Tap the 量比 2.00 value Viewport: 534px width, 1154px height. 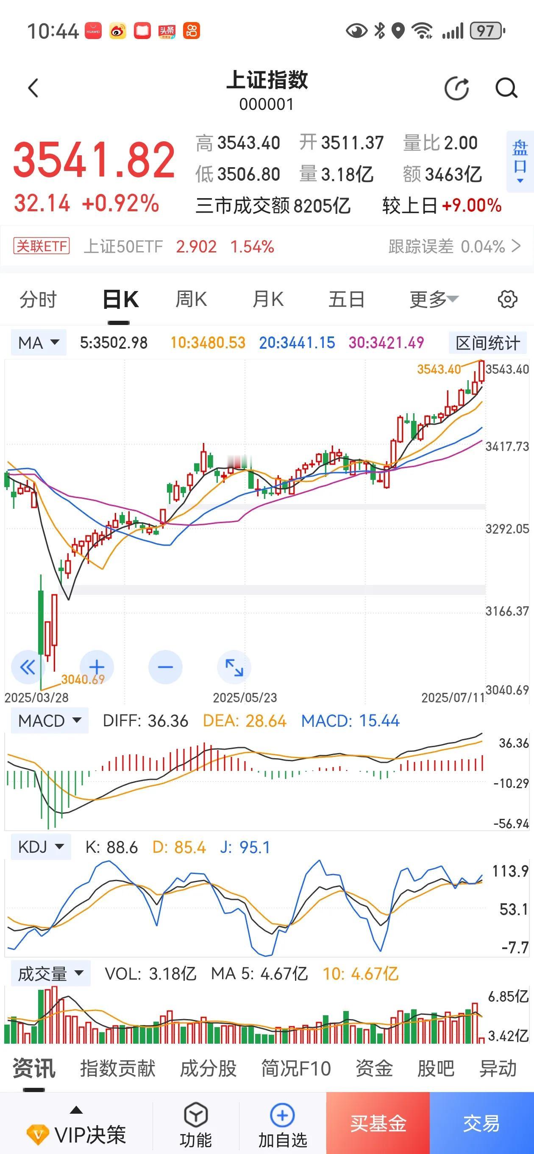click(x=440, y=143)
